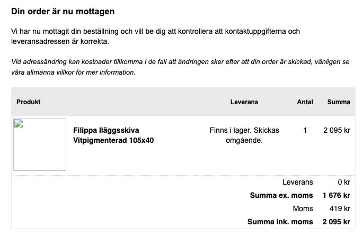Click the Filippa Iläggsskiva Vitpigmenterad product name
This screenshot has height=237, width=363.
113,135
